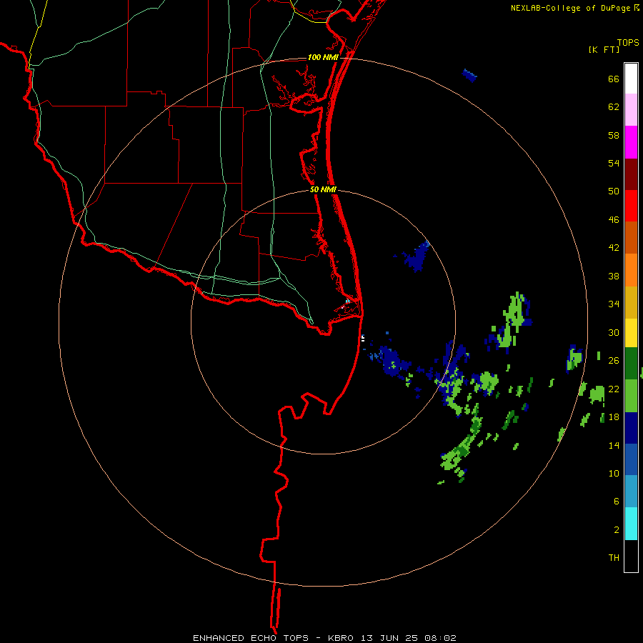Click the gold swatch at 34-38
643x643 pixels.
[631, 302]
